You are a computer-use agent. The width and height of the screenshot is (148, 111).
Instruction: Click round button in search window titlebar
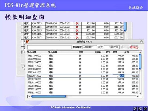point(141,42)
